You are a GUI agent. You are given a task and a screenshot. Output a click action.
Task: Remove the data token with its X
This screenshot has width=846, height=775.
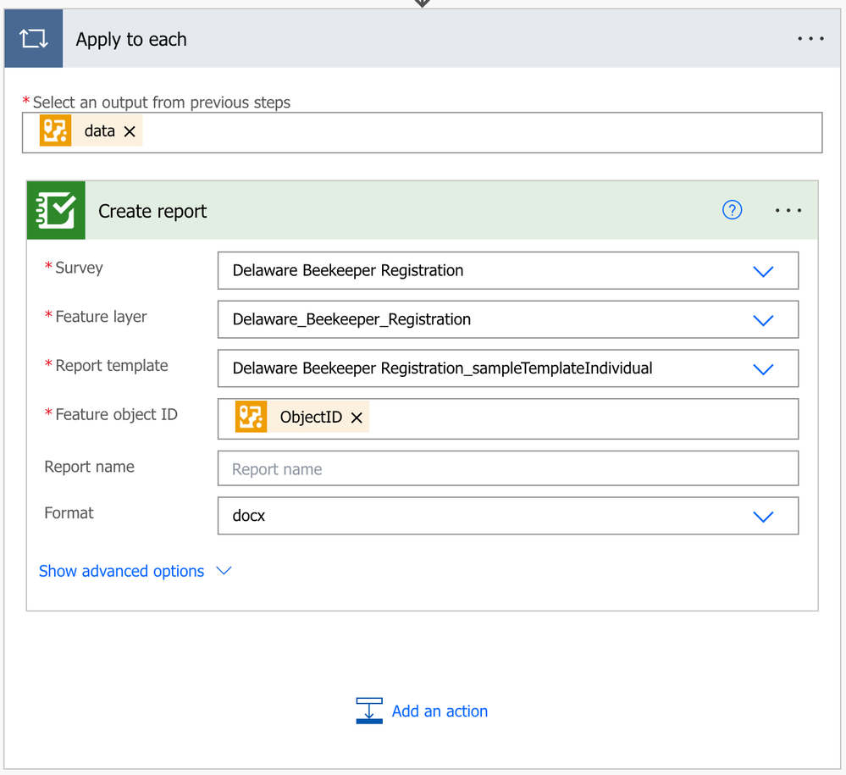click(x=130, y=131)
